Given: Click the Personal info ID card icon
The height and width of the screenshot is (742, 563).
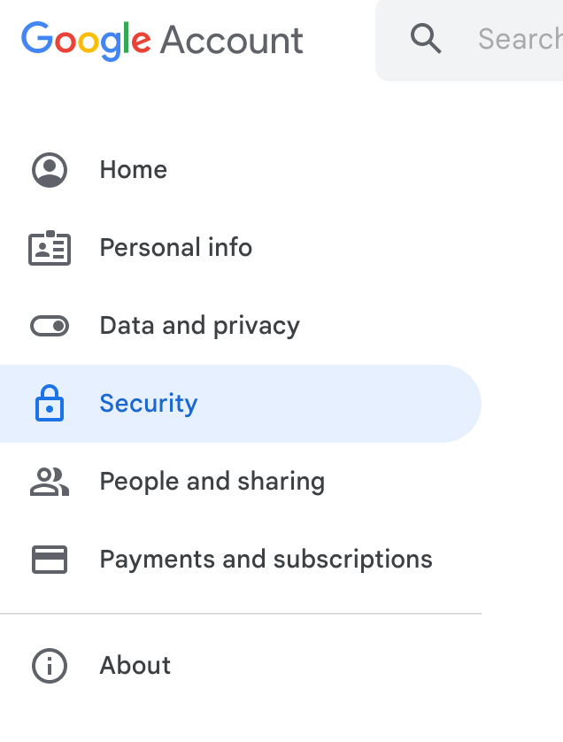Looking at the screenshot, I should tap(50, 248).
